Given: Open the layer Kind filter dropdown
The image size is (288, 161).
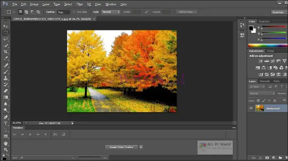Looking at the screenshot, I should [257, 87].
